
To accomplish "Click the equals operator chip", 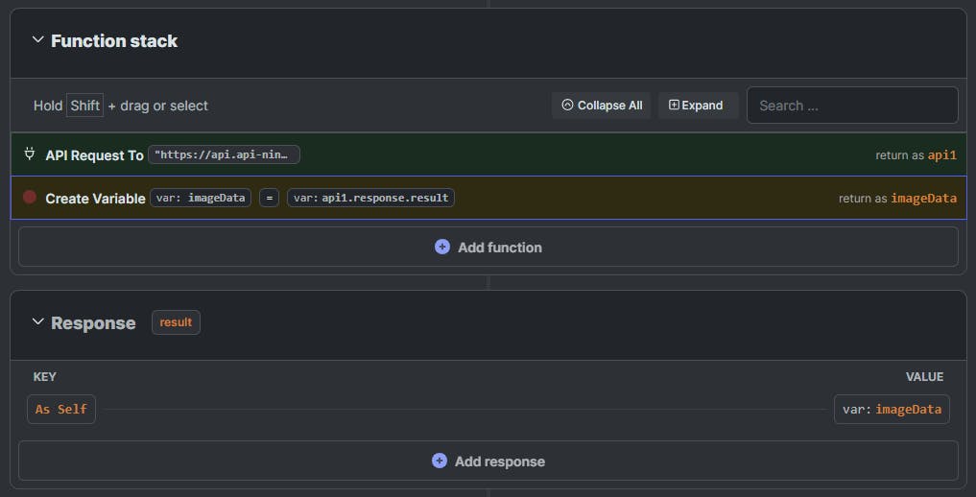I will click(270, 198).
